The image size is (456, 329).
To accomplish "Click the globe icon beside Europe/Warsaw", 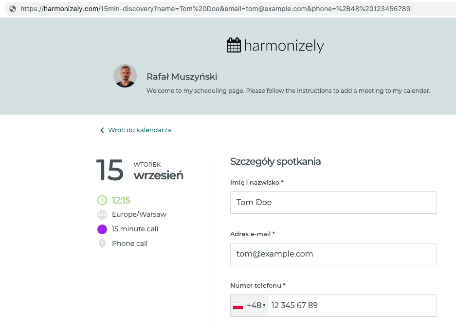I will 102,215.
